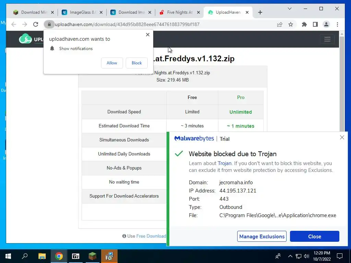Click the '~ 3 minutes' cell
The width and height of the screenshot is (351, 263).
(x=192, y=126)
